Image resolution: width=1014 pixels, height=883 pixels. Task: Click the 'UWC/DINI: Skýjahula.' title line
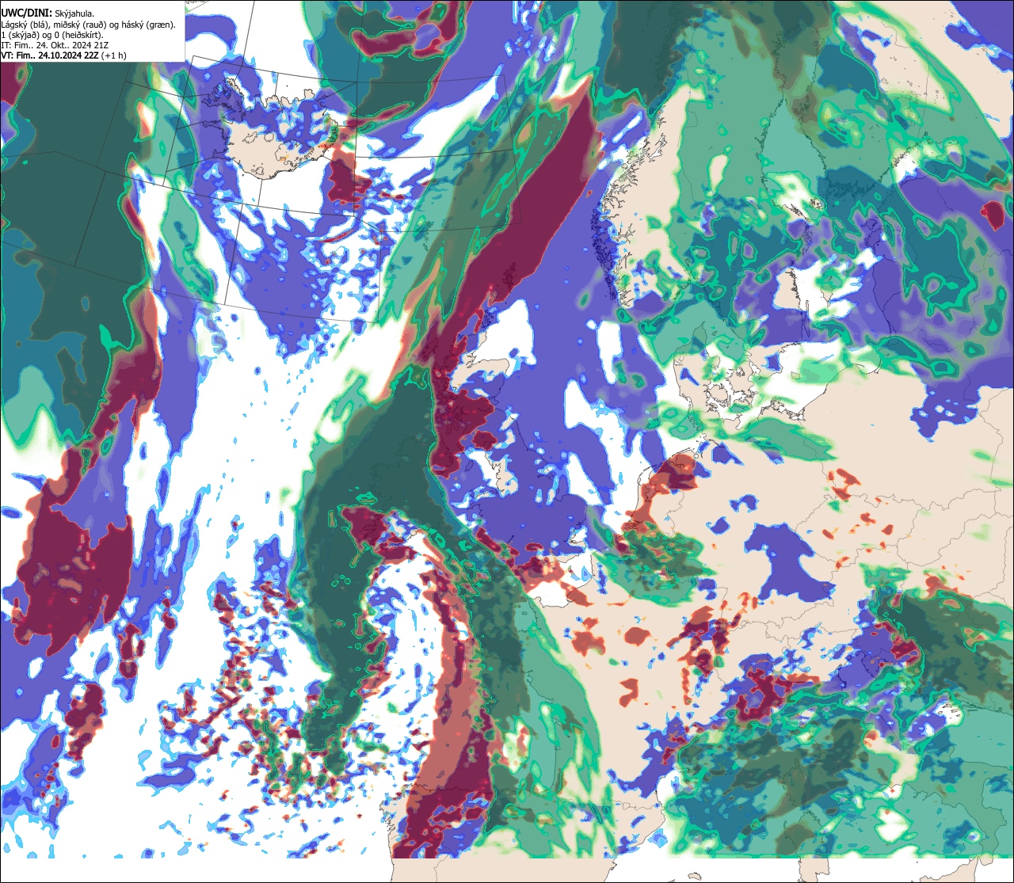point(48,13)
